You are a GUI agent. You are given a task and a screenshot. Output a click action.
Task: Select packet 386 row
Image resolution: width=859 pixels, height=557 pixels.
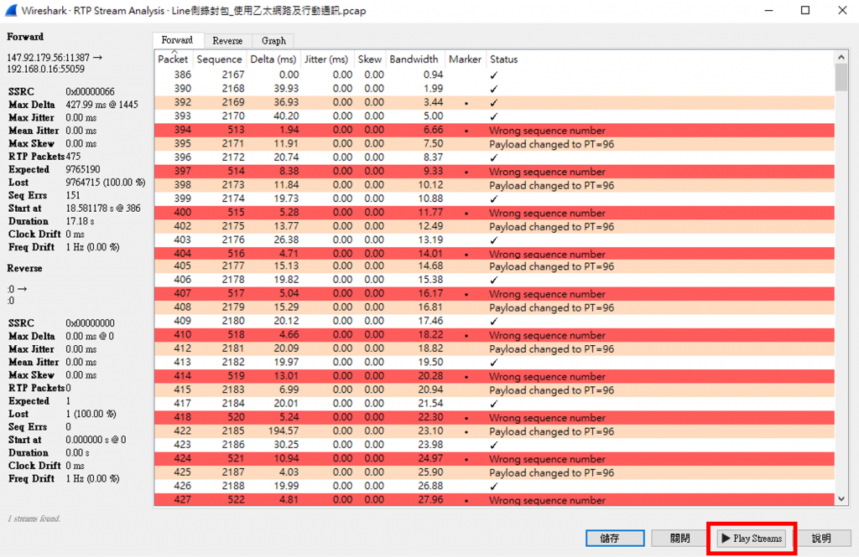pos(494,75)
